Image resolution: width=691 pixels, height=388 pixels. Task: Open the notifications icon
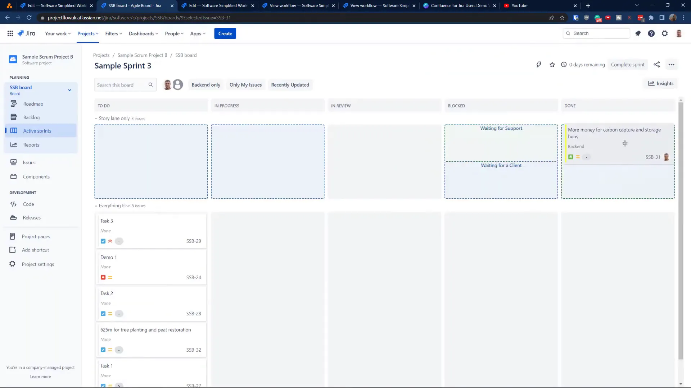click(638, 33)
